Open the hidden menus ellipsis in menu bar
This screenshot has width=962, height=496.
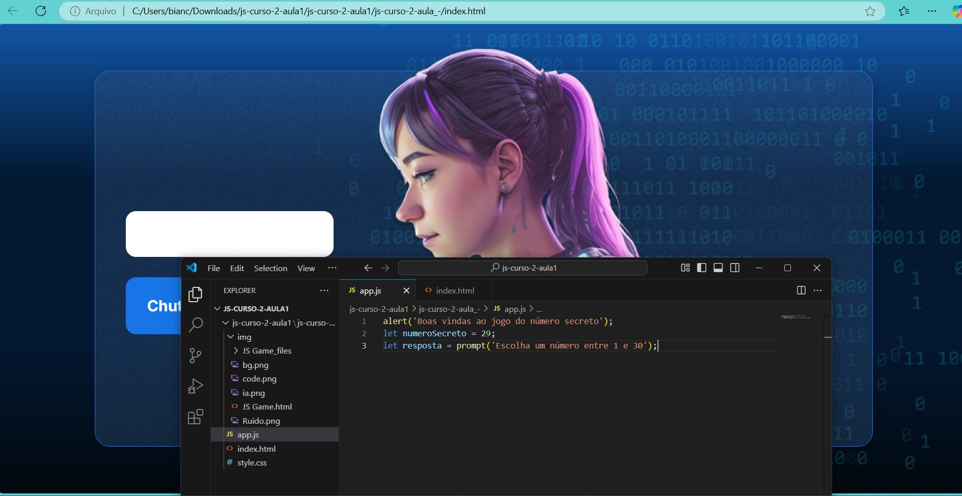(x=333, y=268)
